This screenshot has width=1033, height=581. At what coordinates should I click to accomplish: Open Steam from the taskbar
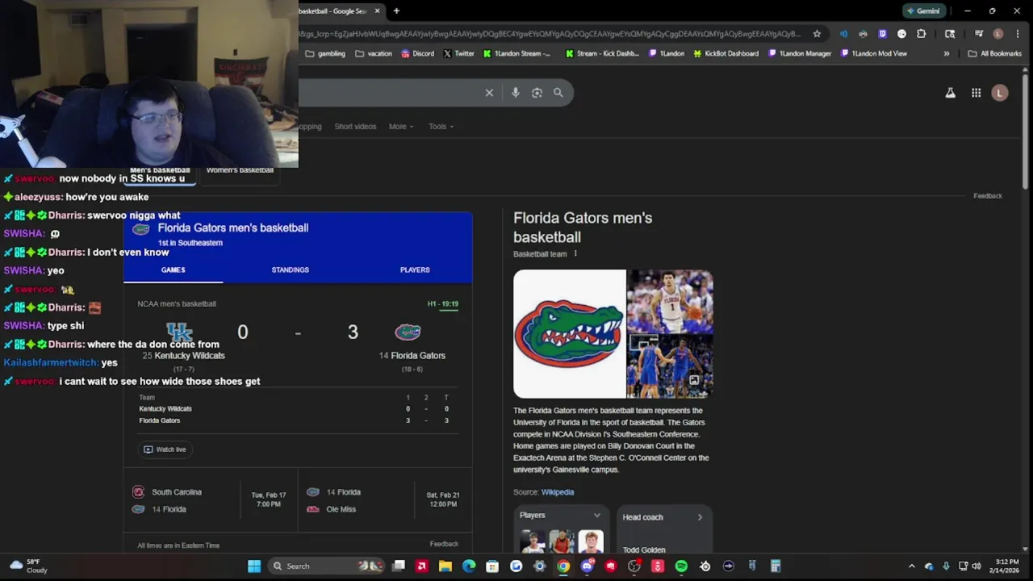[x=705, y=566]
